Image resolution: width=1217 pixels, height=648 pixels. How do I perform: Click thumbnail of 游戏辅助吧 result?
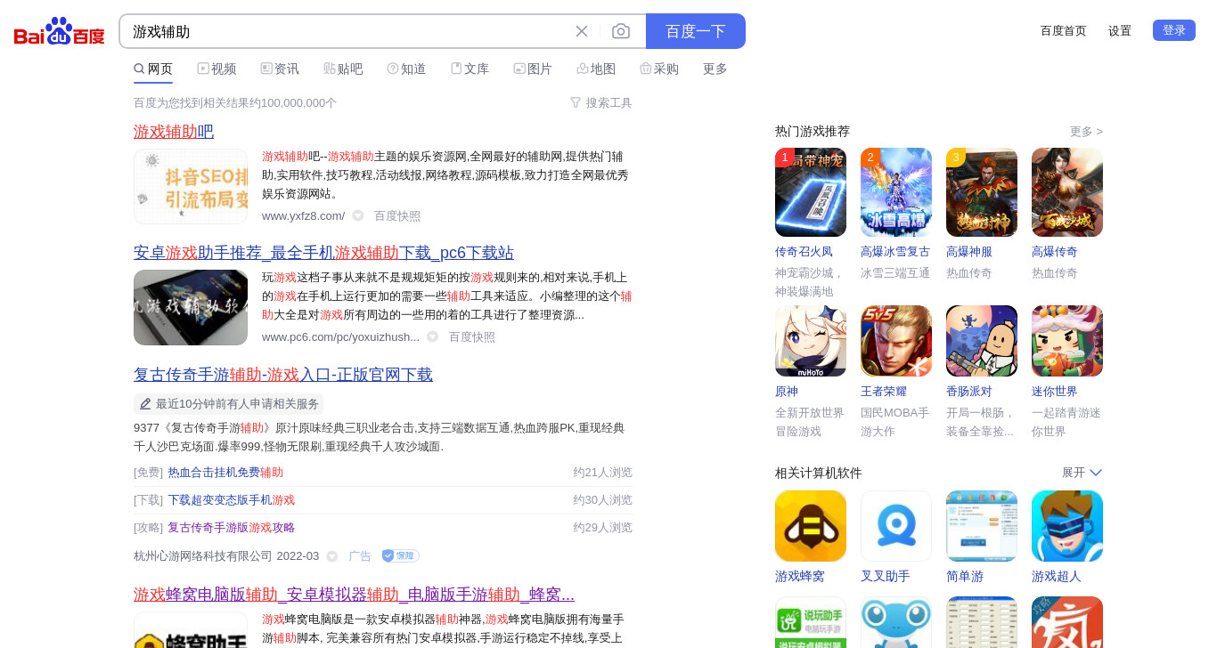click(191, 186)
